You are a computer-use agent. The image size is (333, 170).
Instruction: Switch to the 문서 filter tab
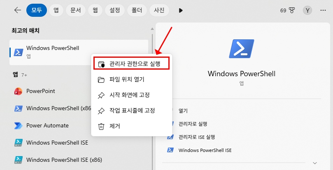76,10
